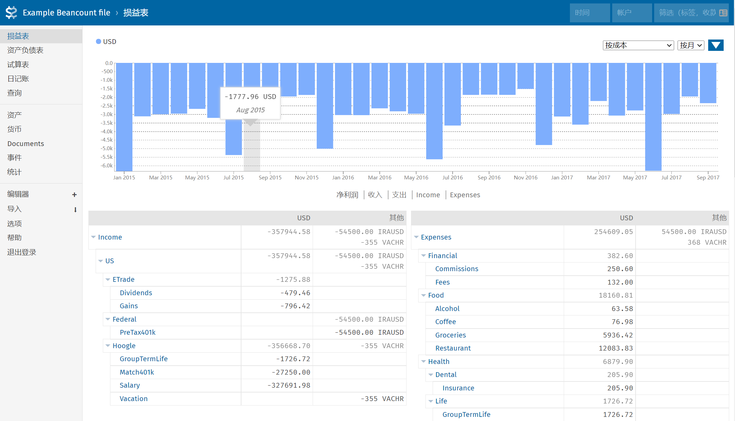Image resolution: width=735 pixels, height=421 pixels.
Task: Open Documents in the sidebar
Action: [x=41, y=144]
